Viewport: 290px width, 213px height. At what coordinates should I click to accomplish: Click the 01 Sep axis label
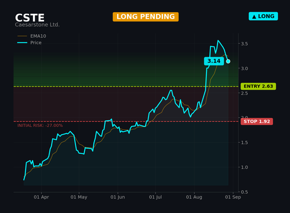(x=233, y=197)
